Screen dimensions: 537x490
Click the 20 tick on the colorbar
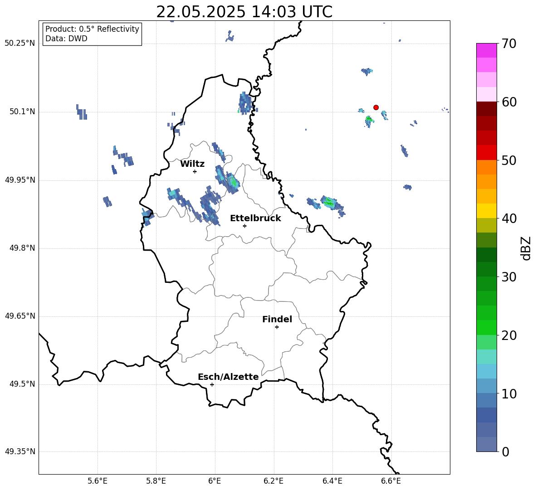(509, 335)
